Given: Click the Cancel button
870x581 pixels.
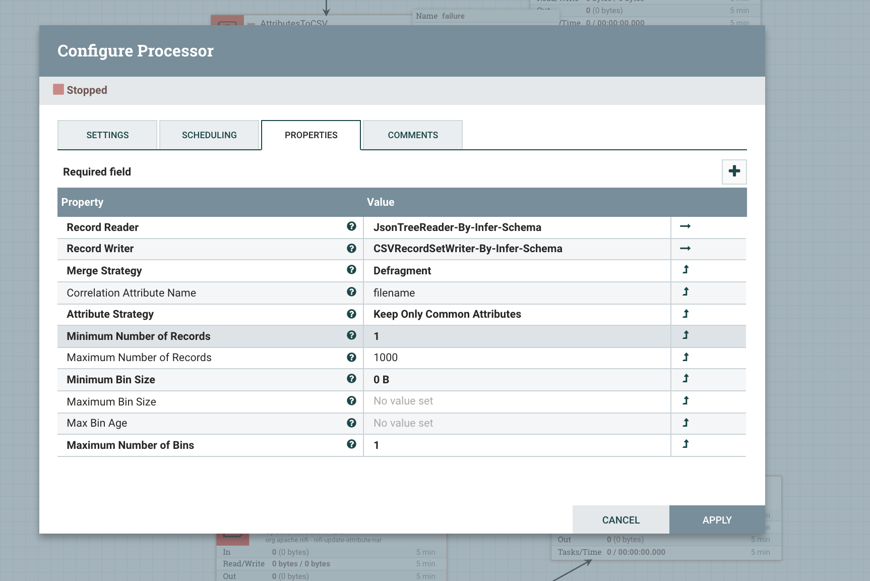Looking at the screenshot, I should [620, 520].
